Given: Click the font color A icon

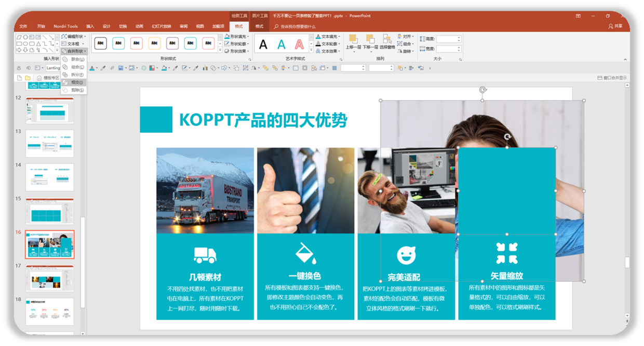Looking at the screenshot, I should [92, 68].
